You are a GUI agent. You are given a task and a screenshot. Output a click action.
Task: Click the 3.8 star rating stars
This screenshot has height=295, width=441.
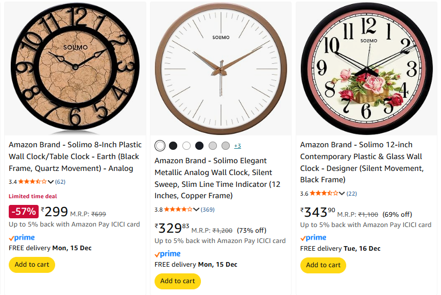178,210
